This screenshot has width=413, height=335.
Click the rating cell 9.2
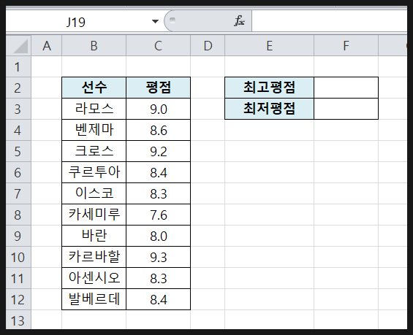point(159,151)
